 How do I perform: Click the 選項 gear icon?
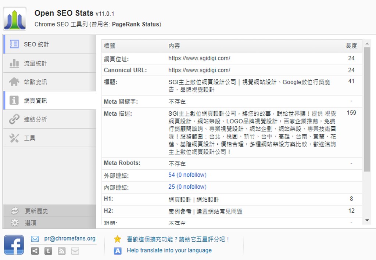(x=15, y=223)
